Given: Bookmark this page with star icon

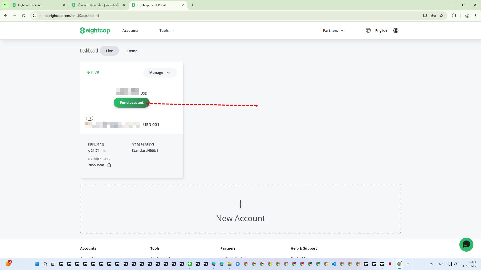Looking at the screenshot, I should pos(441,16).
